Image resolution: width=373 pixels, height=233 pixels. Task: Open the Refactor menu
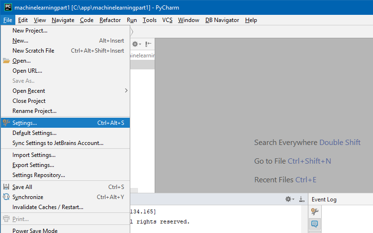click(110, 20)
